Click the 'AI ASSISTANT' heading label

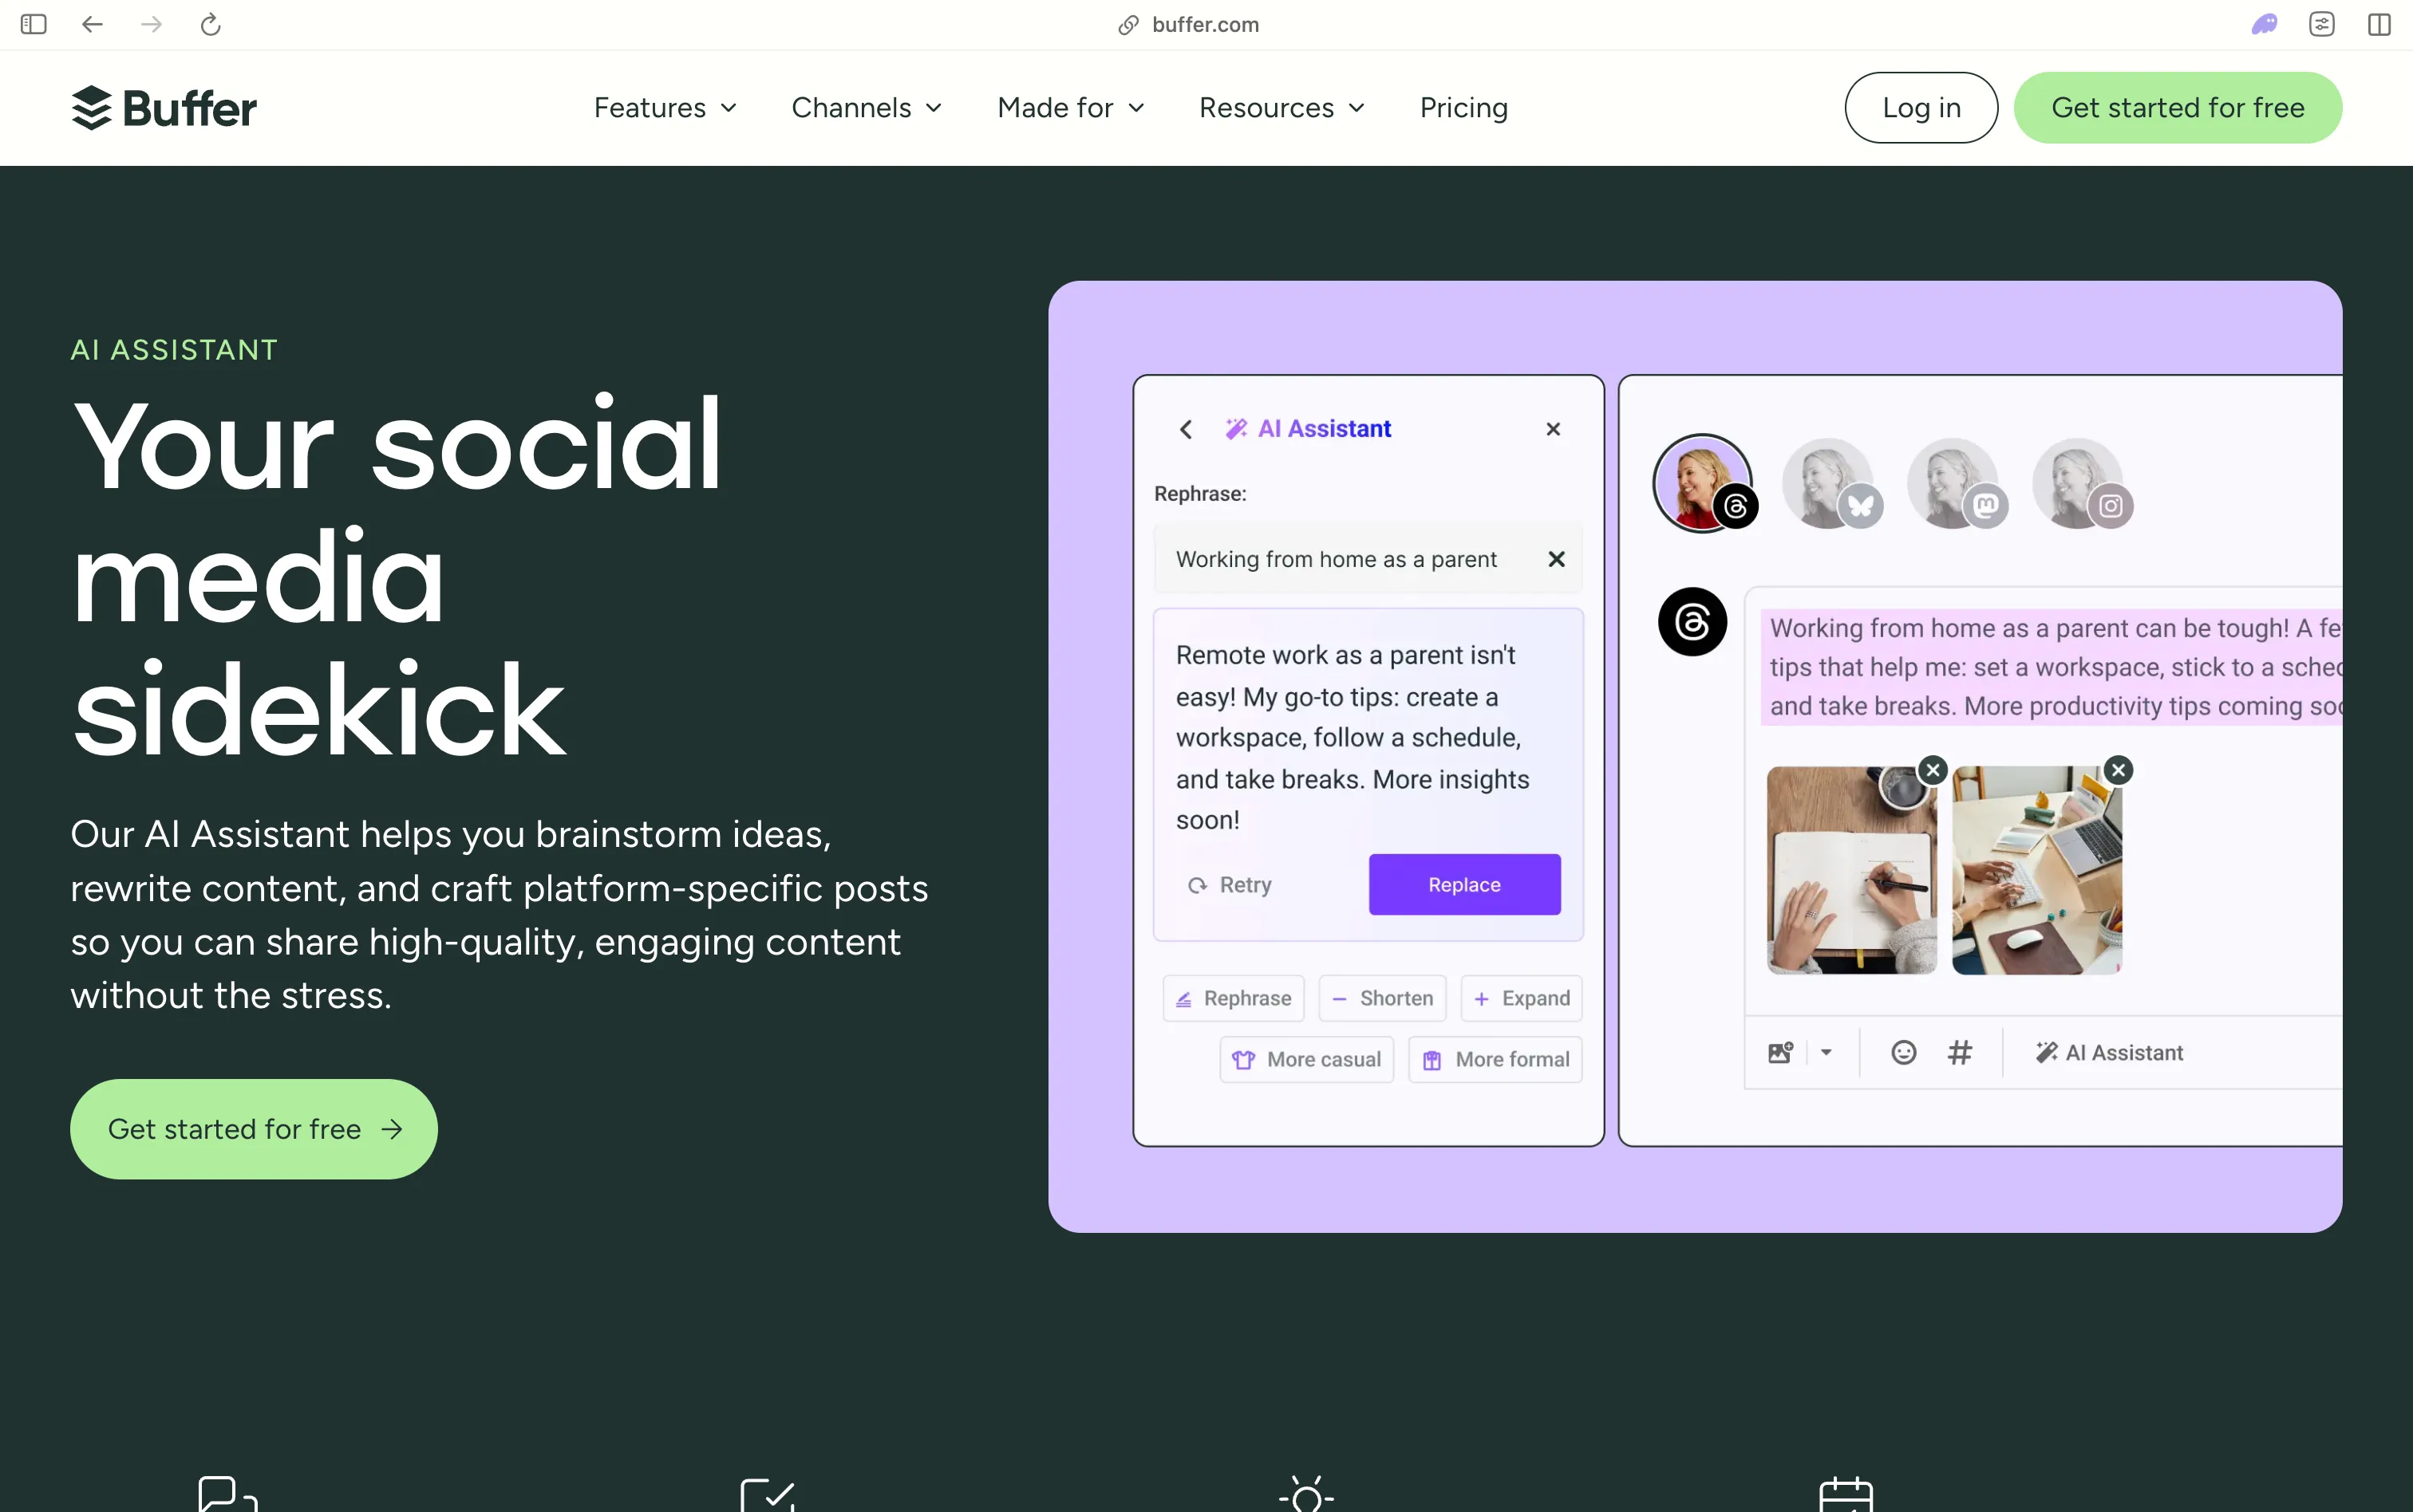pos(174,350)
